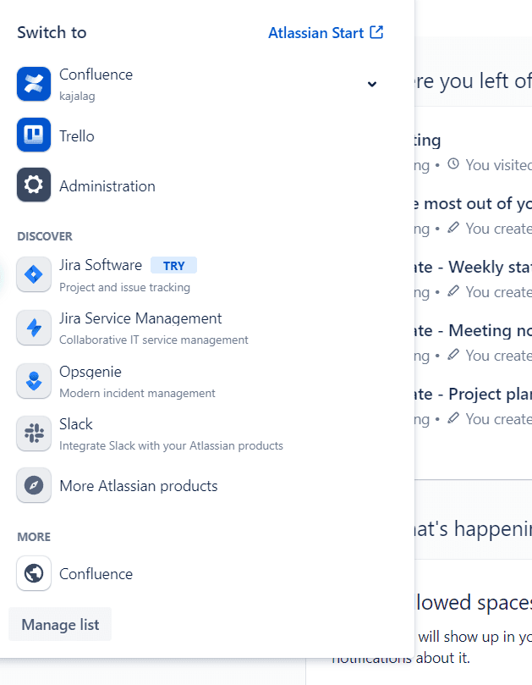This screenshot has height=685, width=532.
Task: Select the Jira Service Management lightning icon
Action: [x=34, y=328]
